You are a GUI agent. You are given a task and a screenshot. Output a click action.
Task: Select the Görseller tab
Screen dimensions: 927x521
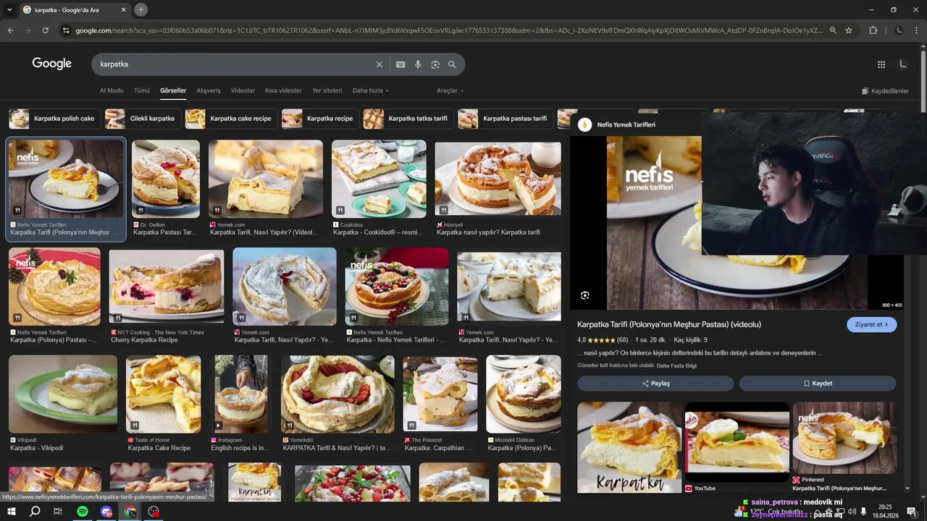pos(173,90)
